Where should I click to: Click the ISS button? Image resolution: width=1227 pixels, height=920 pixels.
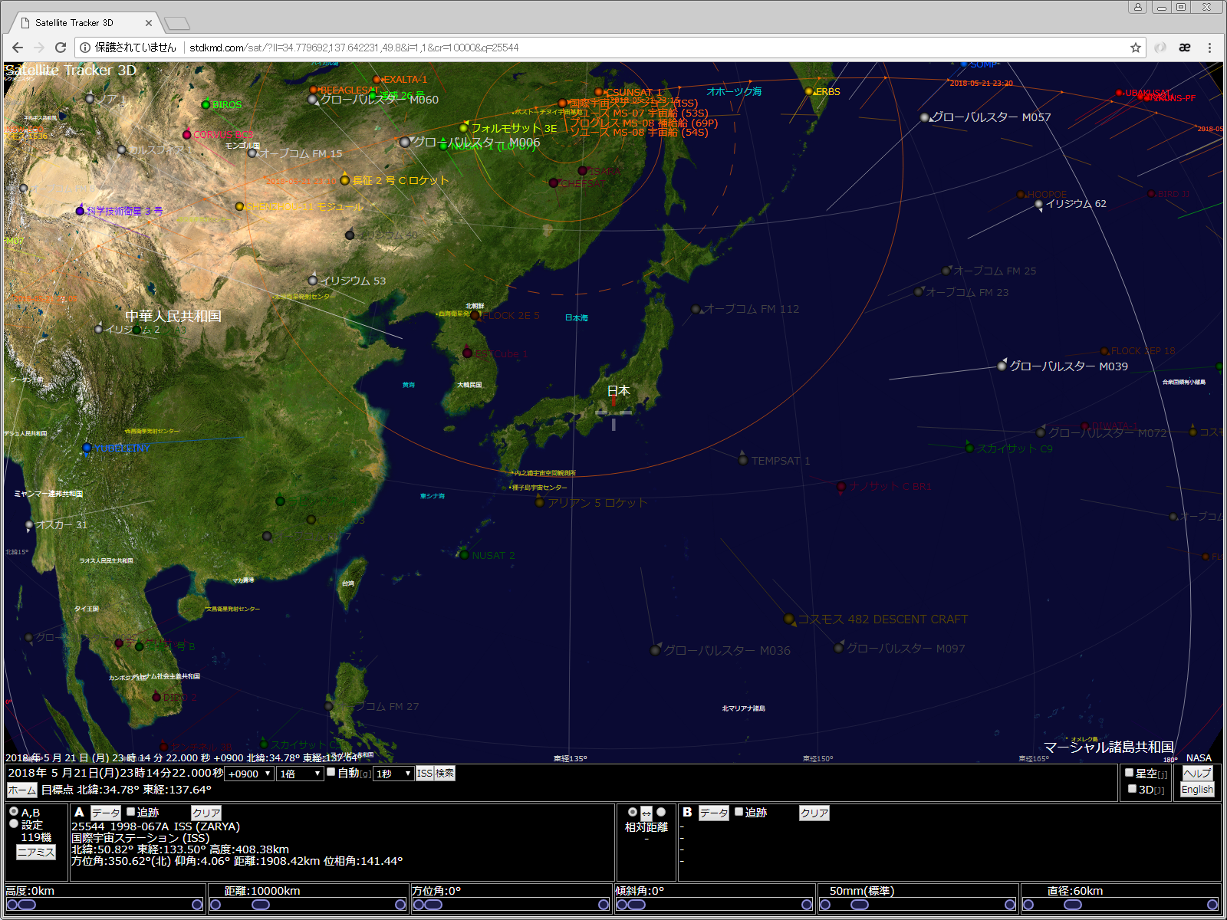[x=424, y=774]
